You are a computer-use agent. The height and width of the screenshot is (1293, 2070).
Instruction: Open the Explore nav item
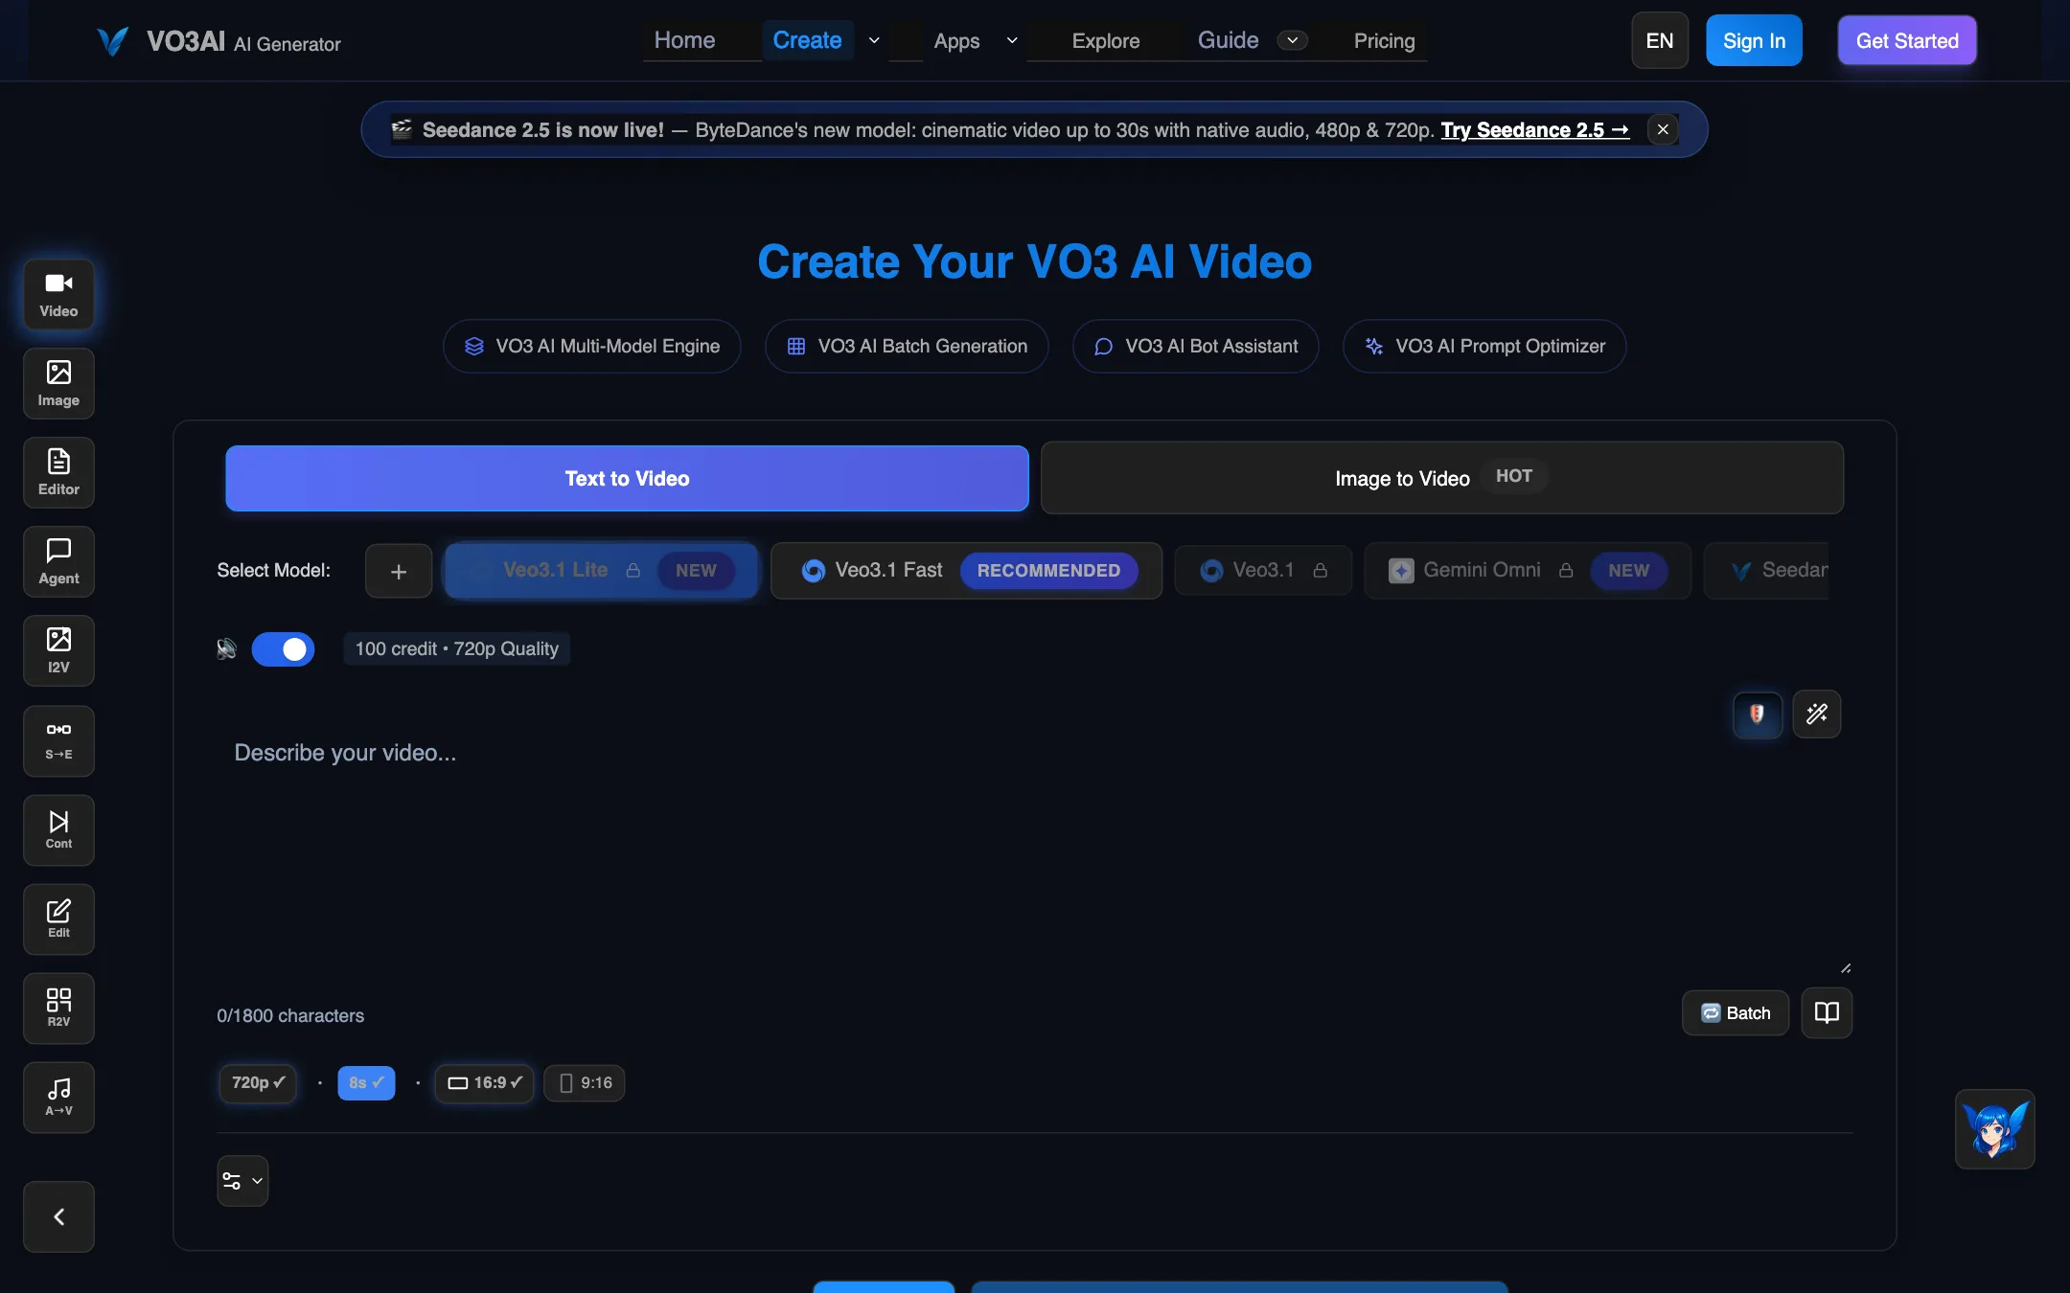(1106, 41)
